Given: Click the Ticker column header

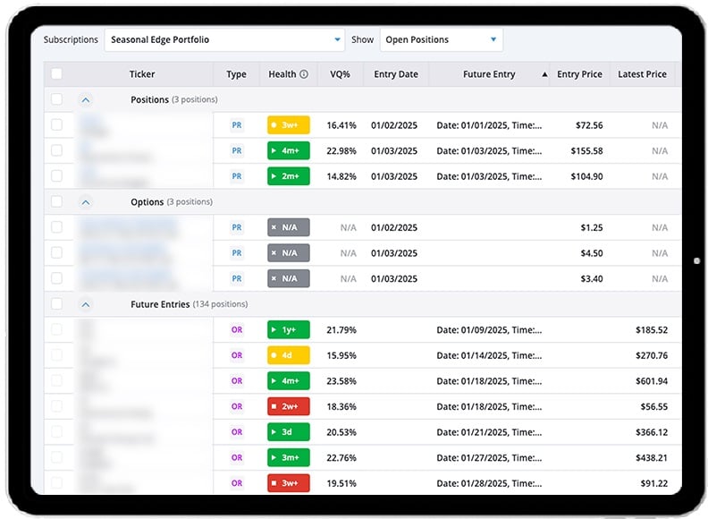Looking at the screenshot, I should point(142,74).
